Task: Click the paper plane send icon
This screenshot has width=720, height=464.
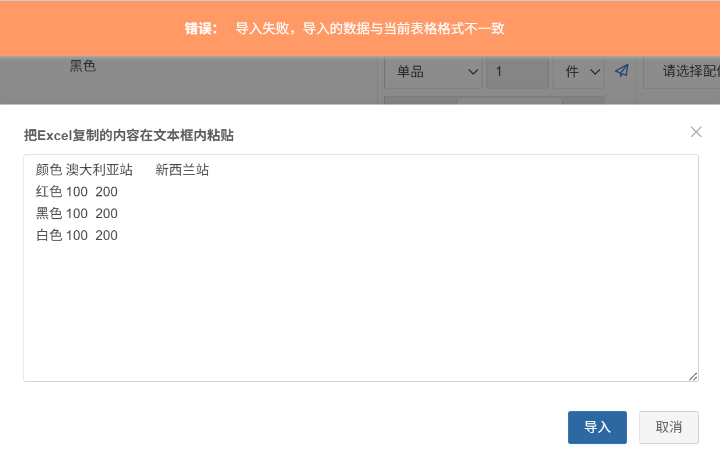Action: coord(622,71)
